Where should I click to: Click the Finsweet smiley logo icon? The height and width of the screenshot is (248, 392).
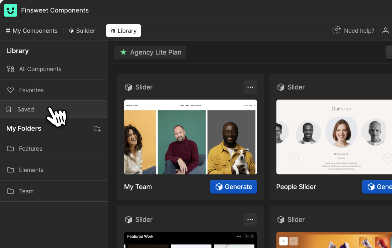pos(10,10)
